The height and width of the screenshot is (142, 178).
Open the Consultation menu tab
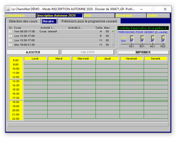21,16
